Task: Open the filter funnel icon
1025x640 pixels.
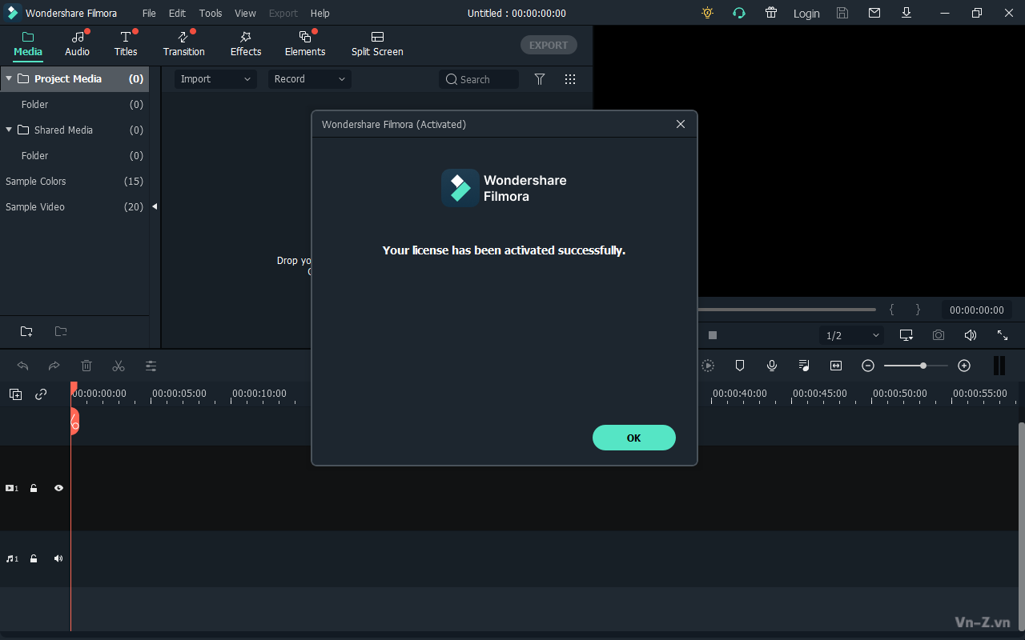Action: pos(540,79)
